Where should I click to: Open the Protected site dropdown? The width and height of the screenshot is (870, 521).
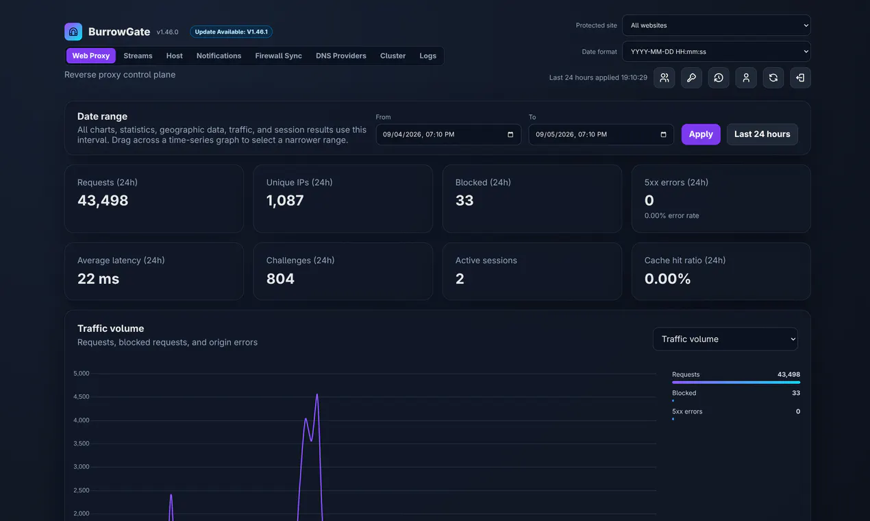[717, 25]
